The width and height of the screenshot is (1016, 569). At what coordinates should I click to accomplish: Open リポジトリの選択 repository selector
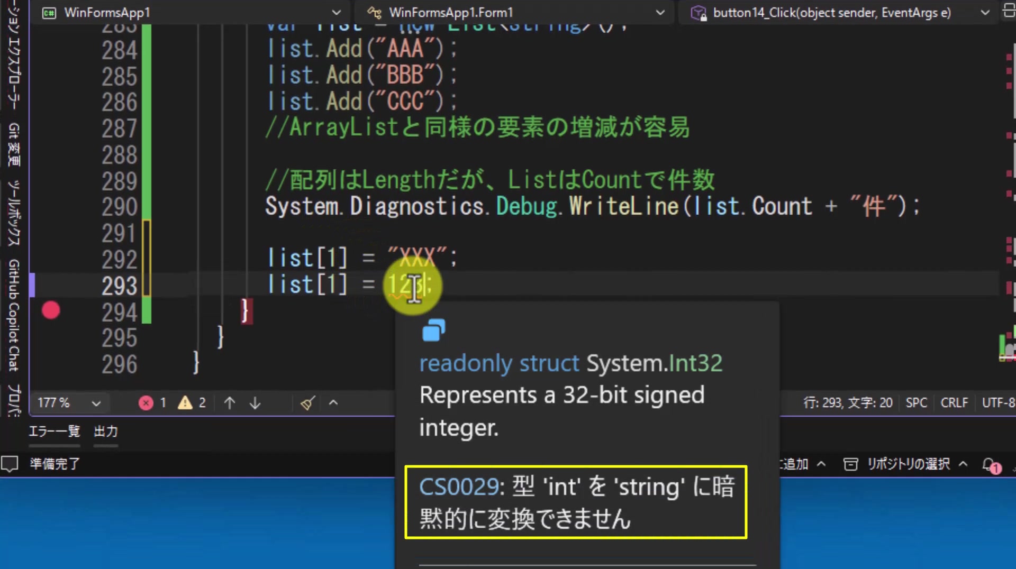[906, 464]
